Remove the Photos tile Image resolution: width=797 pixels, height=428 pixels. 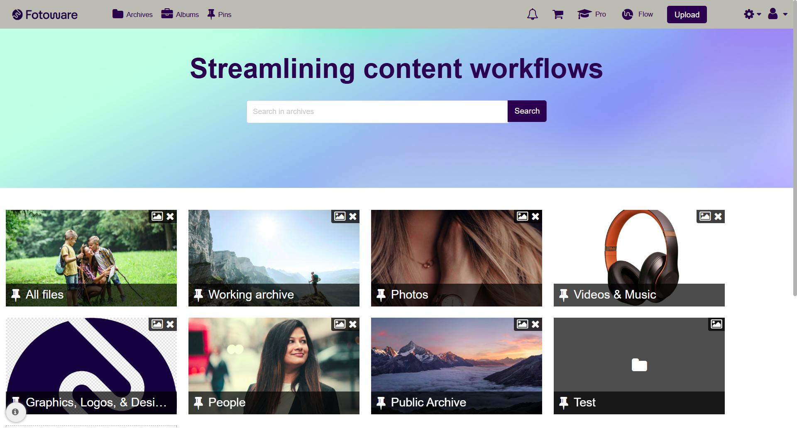tap(535, 216)
